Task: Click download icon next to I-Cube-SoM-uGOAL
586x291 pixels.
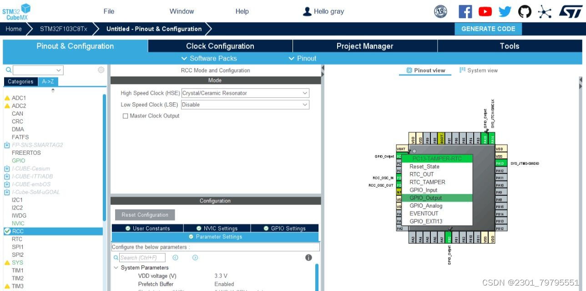Action: click(x=7, y=192)
